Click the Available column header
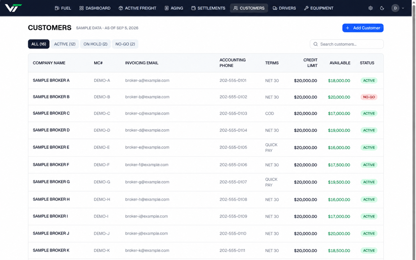 [340, 63]
